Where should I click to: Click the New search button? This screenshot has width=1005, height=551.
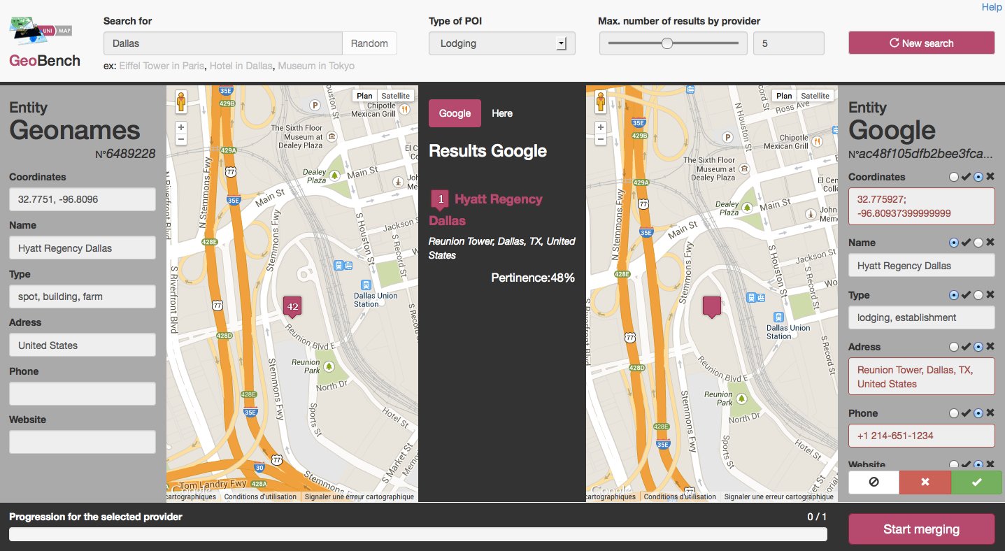pos(921,43)
